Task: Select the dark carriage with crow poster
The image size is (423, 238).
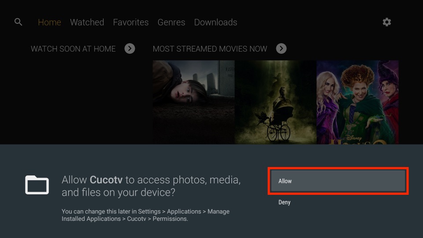Action: 275,102
